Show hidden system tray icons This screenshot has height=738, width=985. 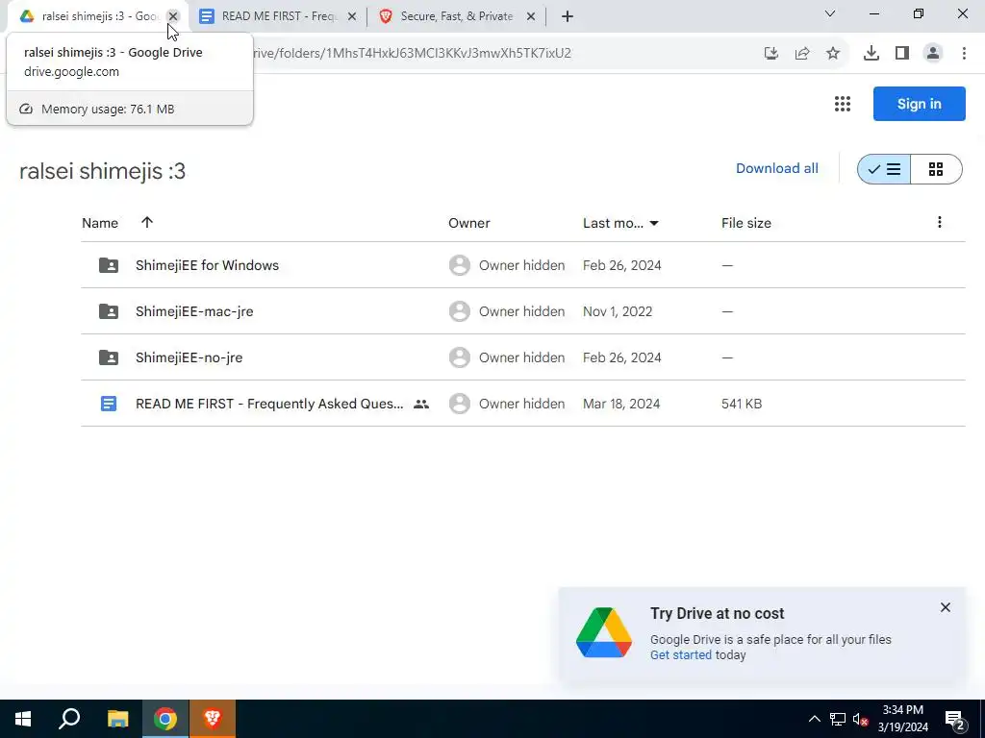[814, 719]
